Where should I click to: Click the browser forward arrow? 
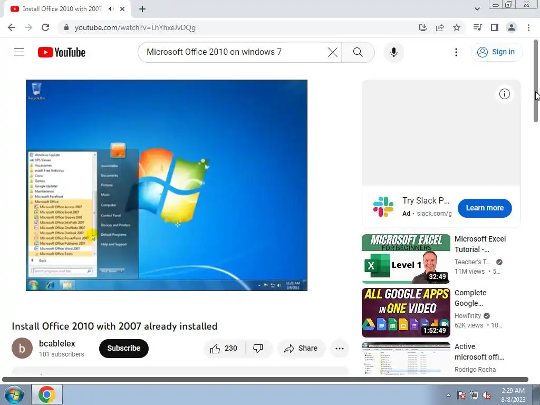click(28, 27)
